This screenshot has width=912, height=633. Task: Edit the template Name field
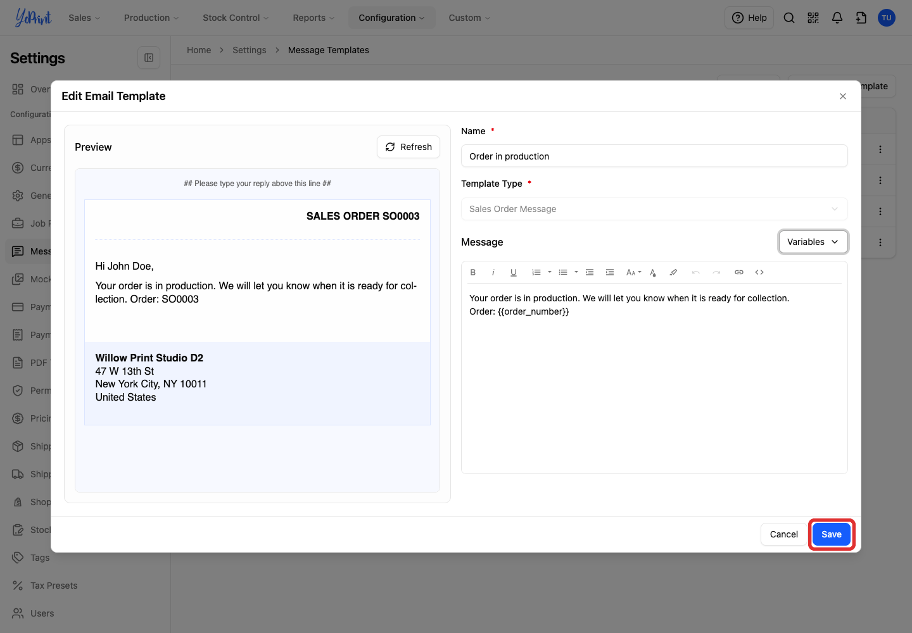click(x=654, y=156)
